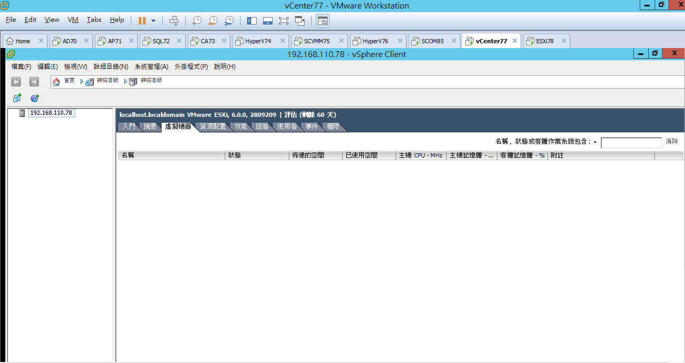Switch to the ESXi78 VM tab
This screenshot has width=685, height=363.
545,41
